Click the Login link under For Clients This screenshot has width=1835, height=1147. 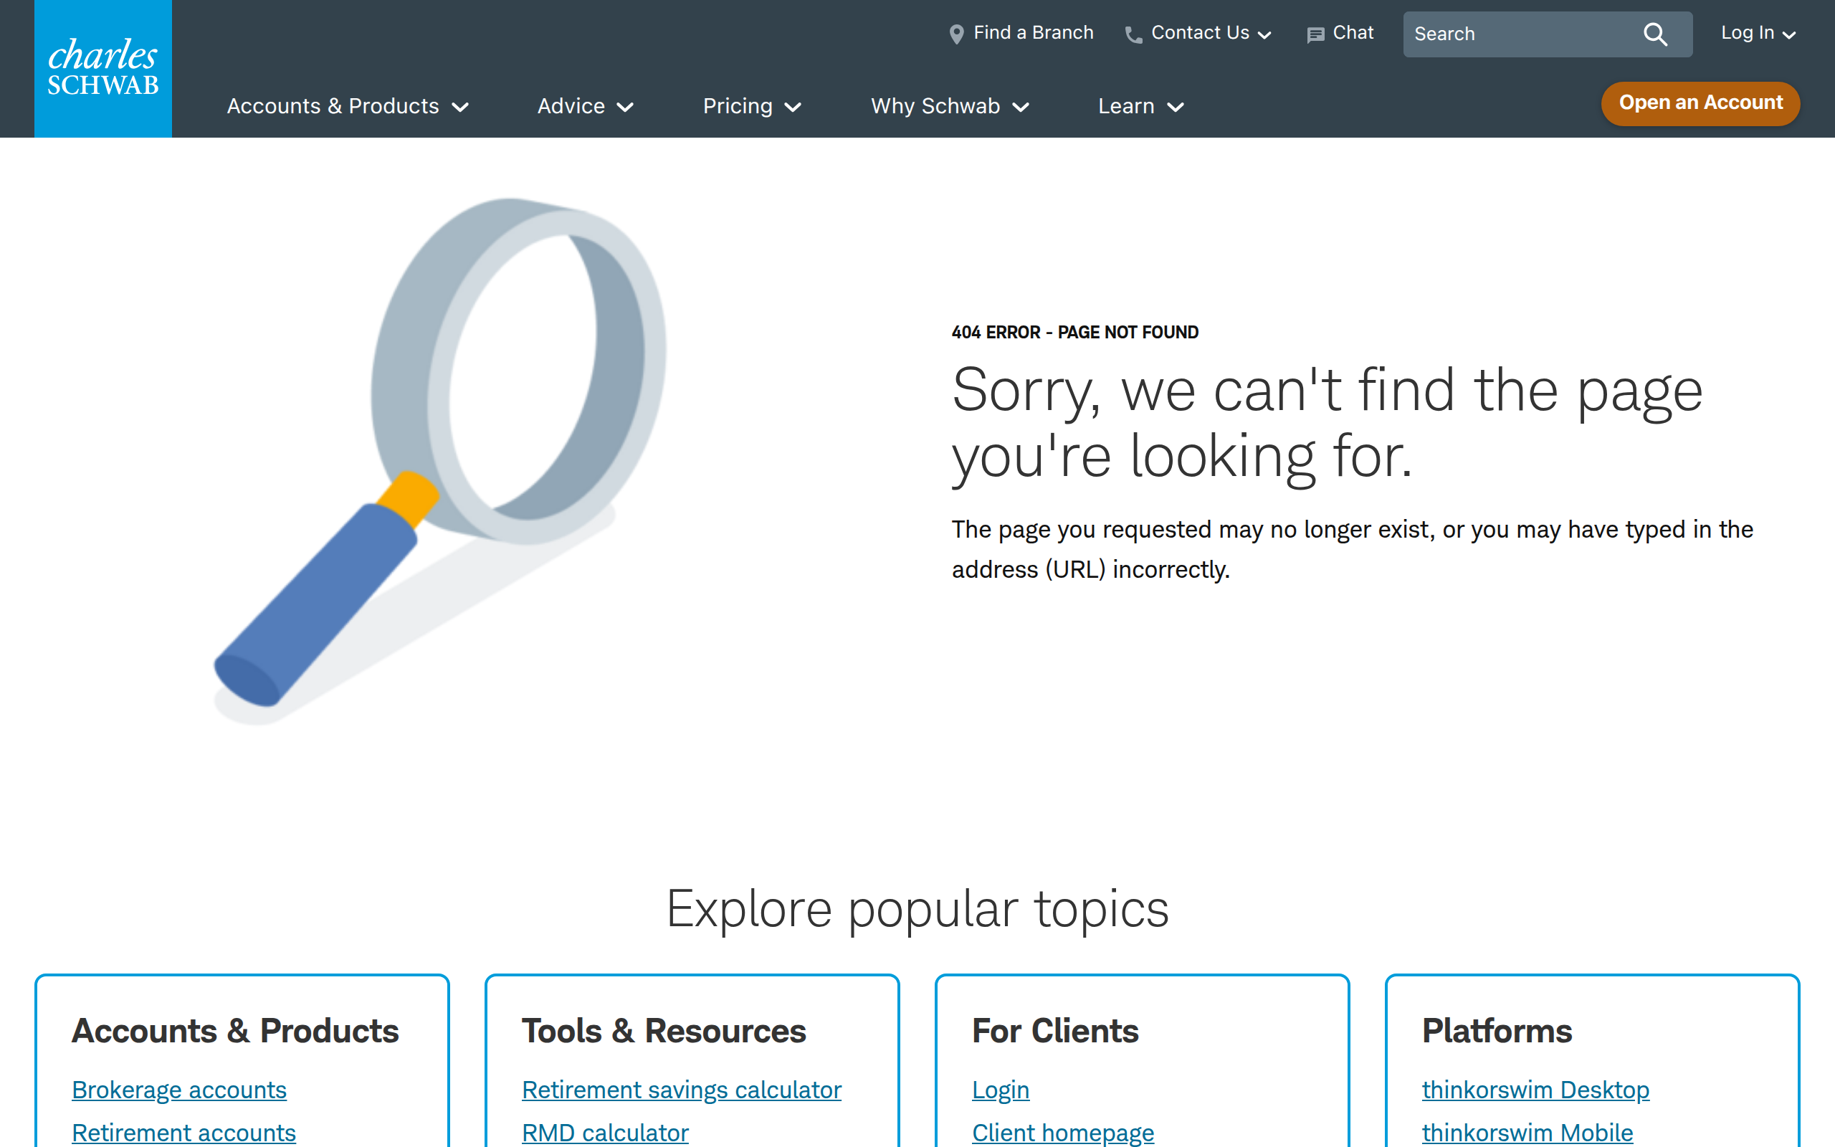click(x=1000, y=1090)
